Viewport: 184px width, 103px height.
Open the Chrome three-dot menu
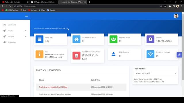pyautogui.click(x=181, y=6)
